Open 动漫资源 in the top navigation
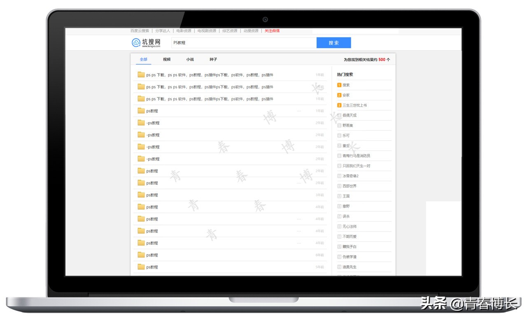Image resolution: width=527 pixels, height=320 pixels. tap(251, 31)
